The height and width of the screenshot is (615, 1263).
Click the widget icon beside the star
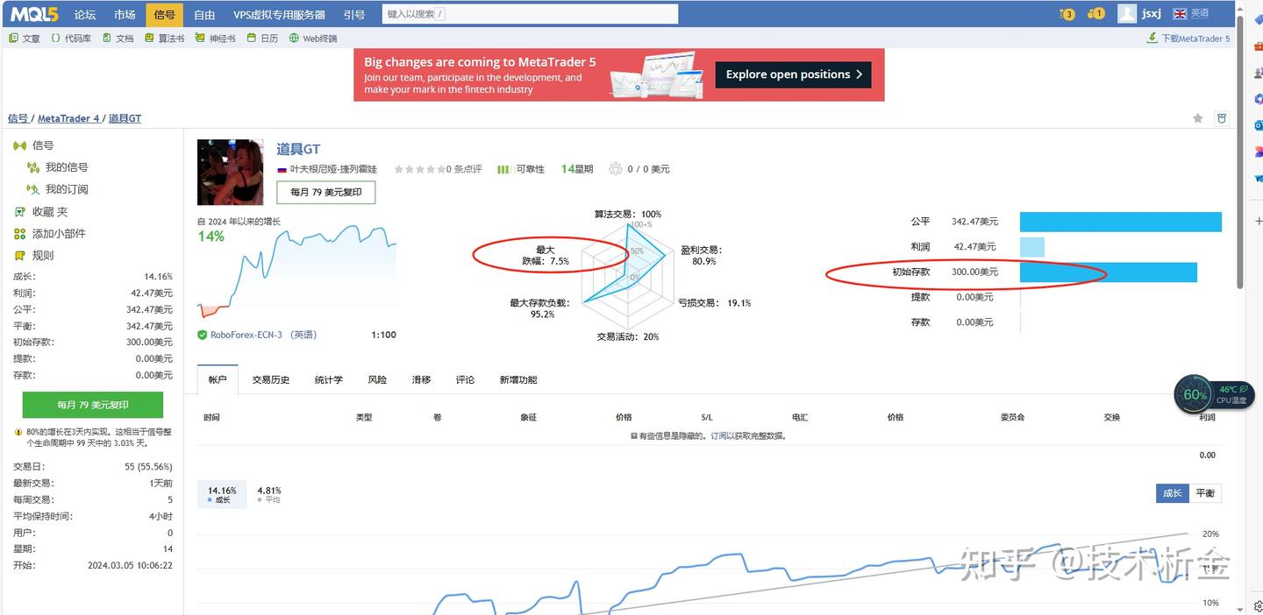1222,118
